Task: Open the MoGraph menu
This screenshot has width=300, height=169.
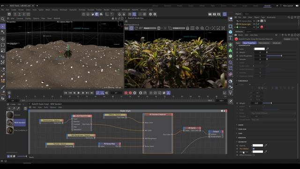Action: [63, 10]
